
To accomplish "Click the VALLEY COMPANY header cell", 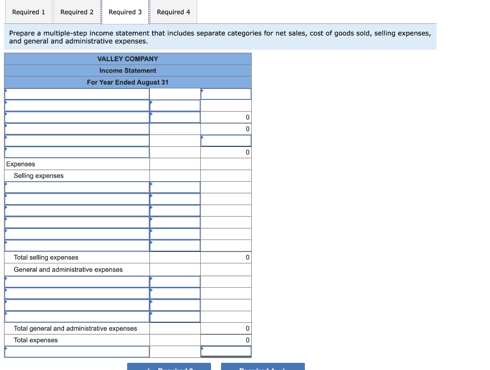I will click(x=127, y=58).
